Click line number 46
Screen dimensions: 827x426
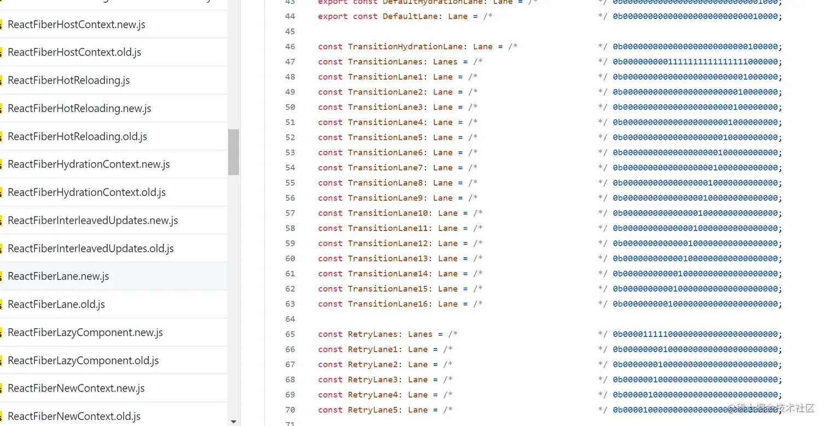pos(290,46)
